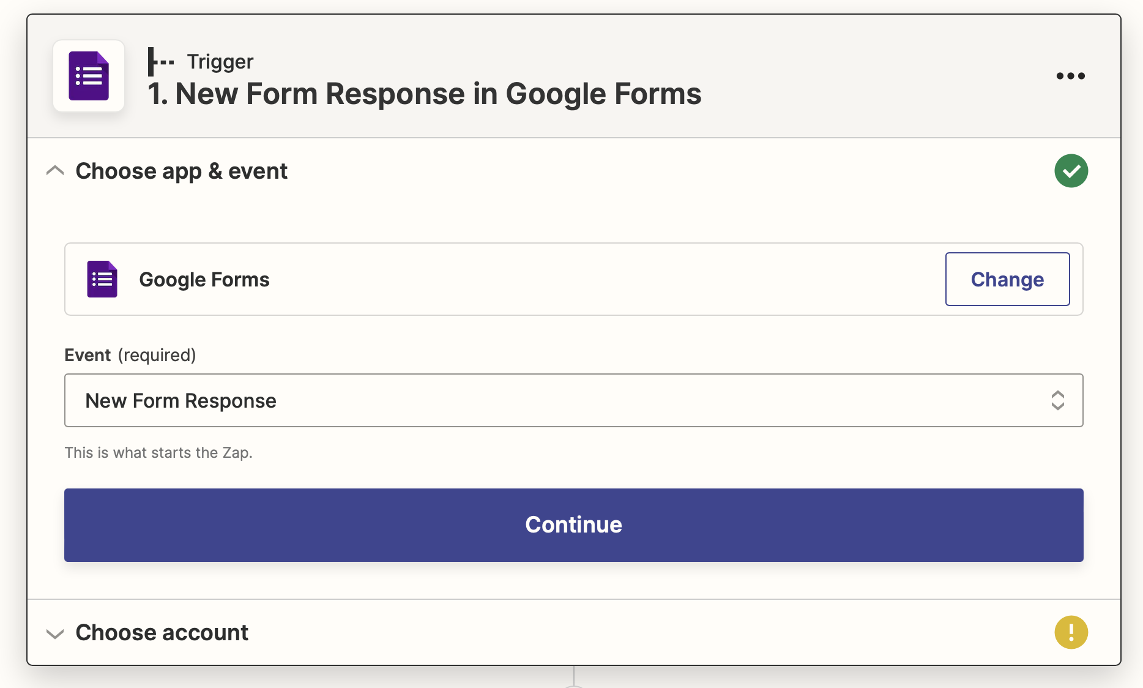Click the Event (required) field label

[130, 355]
